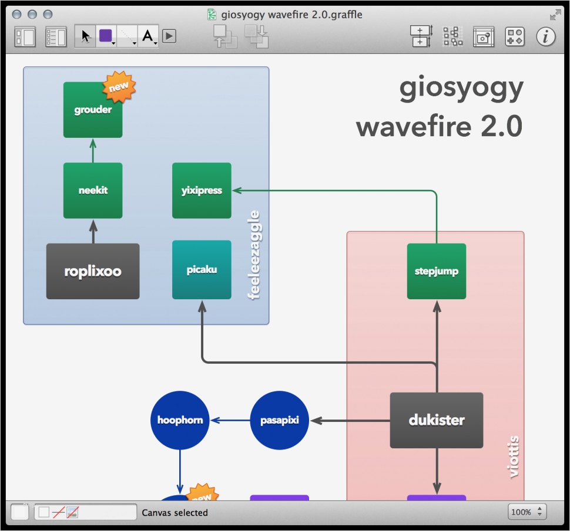This screenshot has width=570, height=531.
Task: Activate the Browse action tool
Action: point(167,36)
